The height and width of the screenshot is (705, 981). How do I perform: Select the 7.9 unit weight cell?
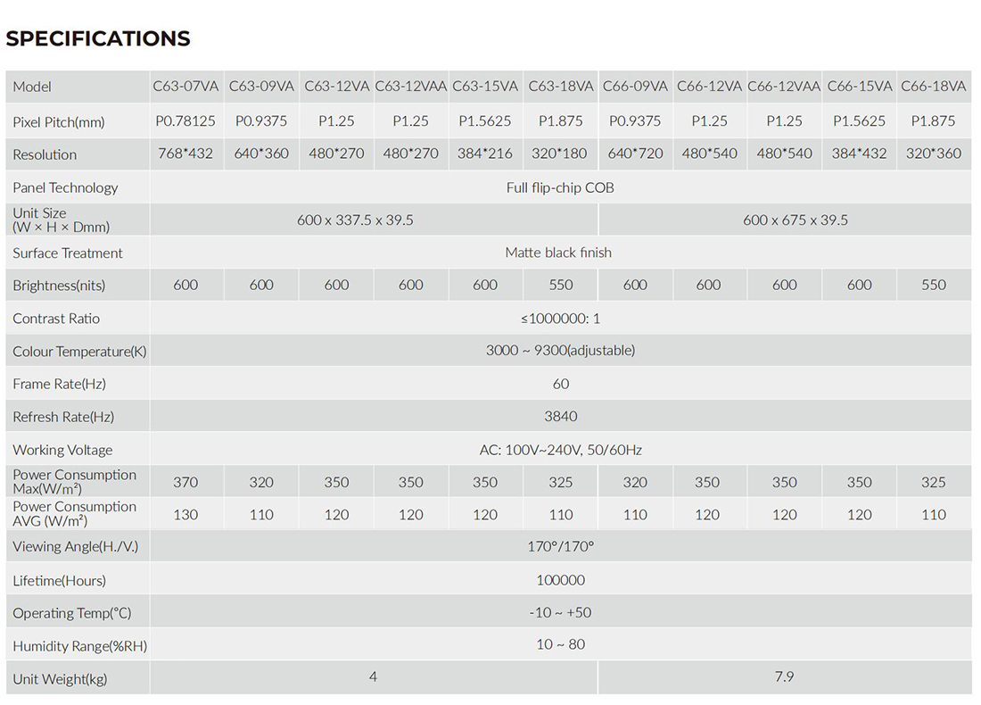click(784, 676)
